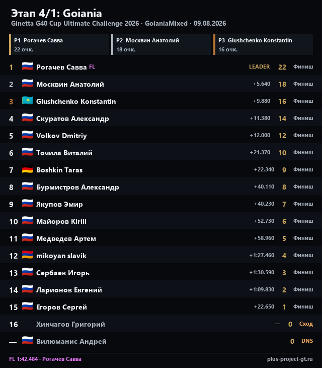Click the FL badge after Рогачев Савва
This screenshot has width=322, height=368.
pyautogui.click(x=92, y=67)
